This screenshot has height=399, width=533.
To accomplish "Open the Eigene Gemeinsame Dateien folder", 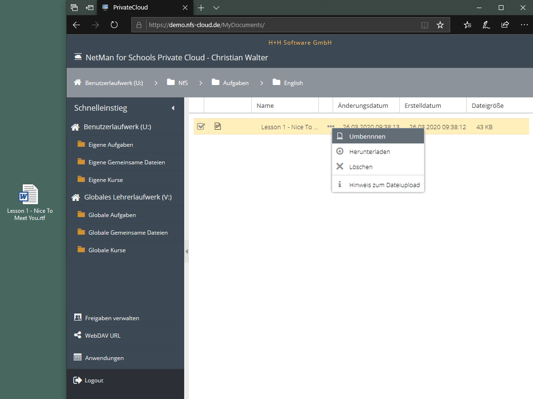I will coord(125,162).
